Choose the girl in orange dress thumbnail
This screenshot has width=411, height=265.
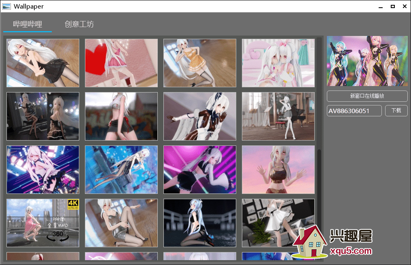200,63
